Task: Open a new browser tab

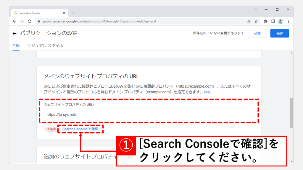Action: [x=73, y=13]
